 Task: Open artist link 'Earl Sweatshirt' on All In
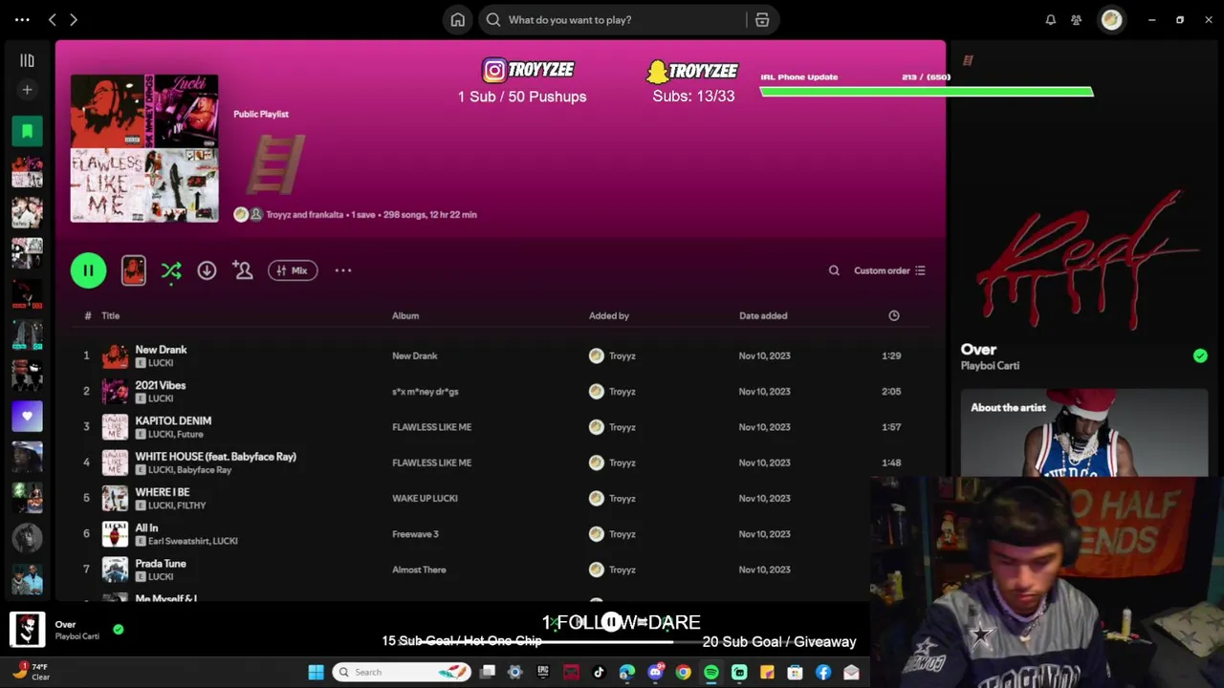[178, 541]
